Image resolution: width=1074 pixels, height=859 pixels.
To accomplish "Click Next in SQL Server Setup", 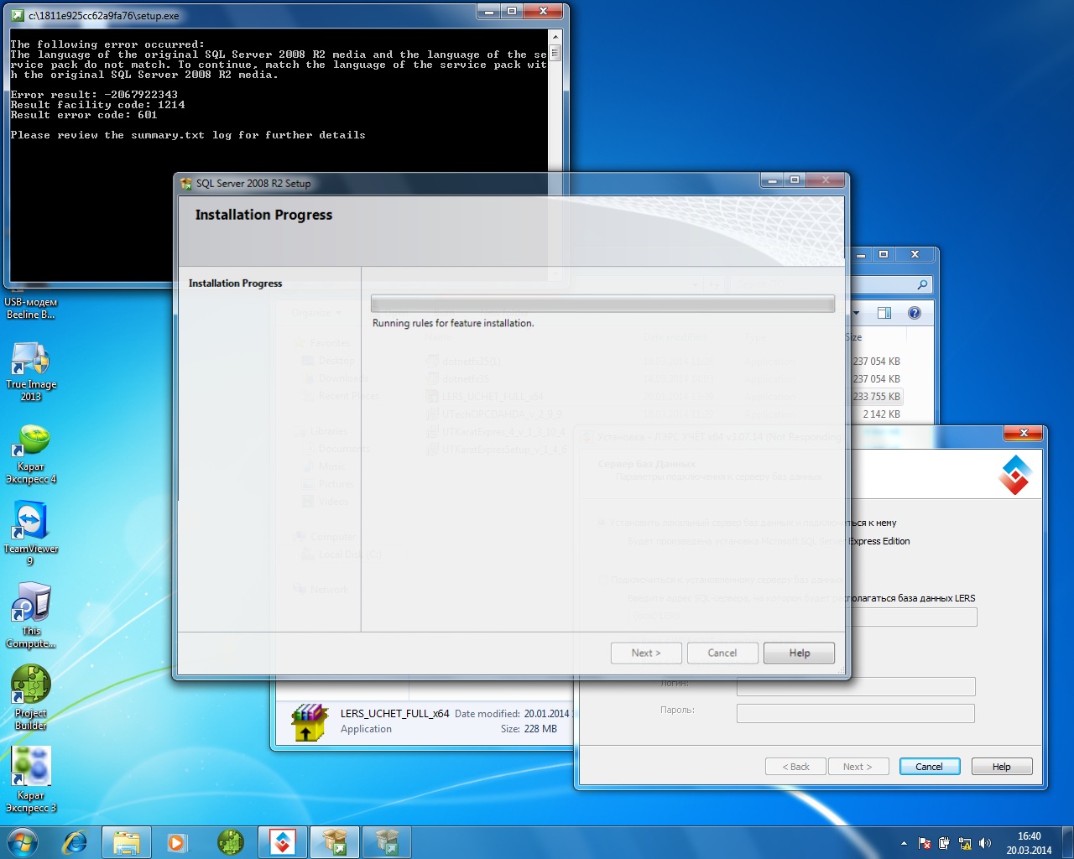I will pyautogui.click(x=646, y=653).
